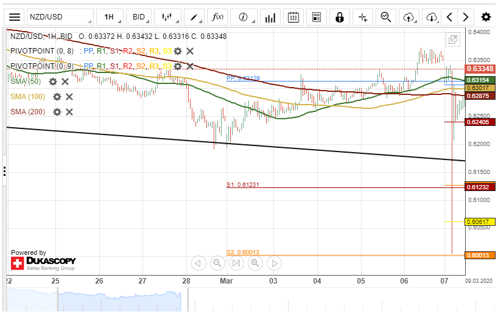498x317 pixels.
Task: Click the PP pivot line label
Action: pyautogui.click(x=244, y=78)
